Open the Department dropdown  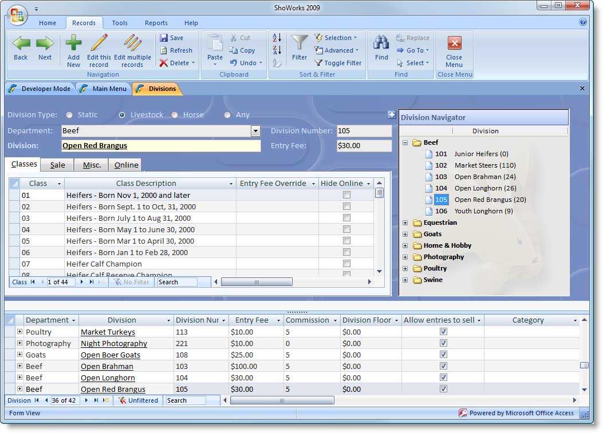point(255,131)
